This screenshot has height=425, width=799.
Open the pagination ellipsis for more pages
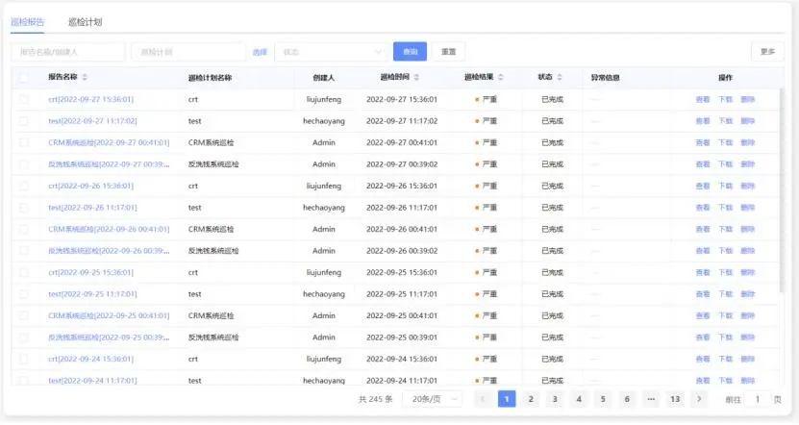coord(651,399)
